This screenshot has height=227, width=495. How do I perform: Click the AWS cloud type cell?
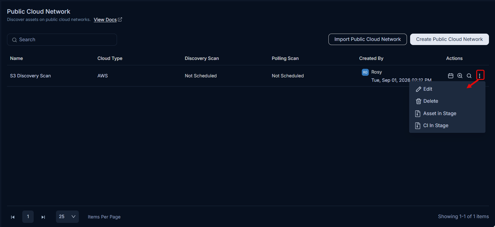[x=103, y=76]
